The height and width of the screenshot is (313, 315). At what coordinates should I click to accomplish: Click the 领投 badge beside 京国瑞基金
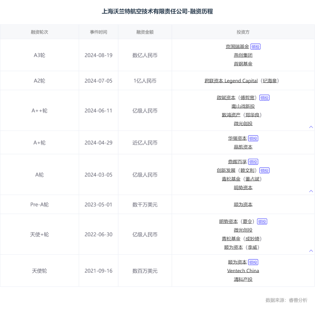(x=256, y=47)
